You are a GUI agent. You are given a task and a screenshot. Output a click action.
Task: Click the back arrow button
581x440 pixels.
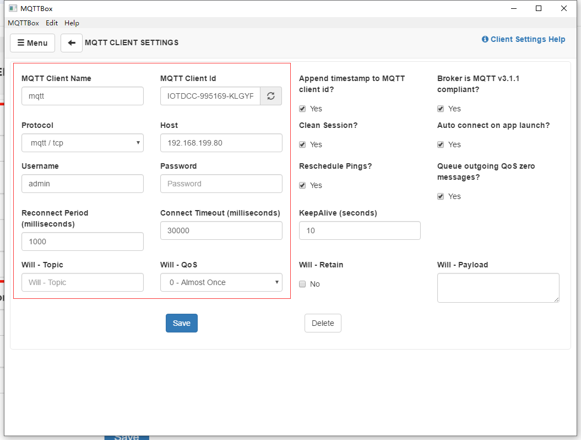(72, 43)
